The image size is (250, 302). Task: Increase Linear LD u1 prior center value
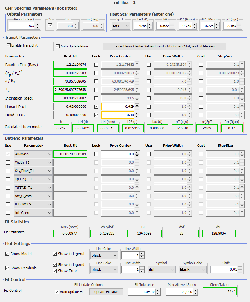pos(137,105)
